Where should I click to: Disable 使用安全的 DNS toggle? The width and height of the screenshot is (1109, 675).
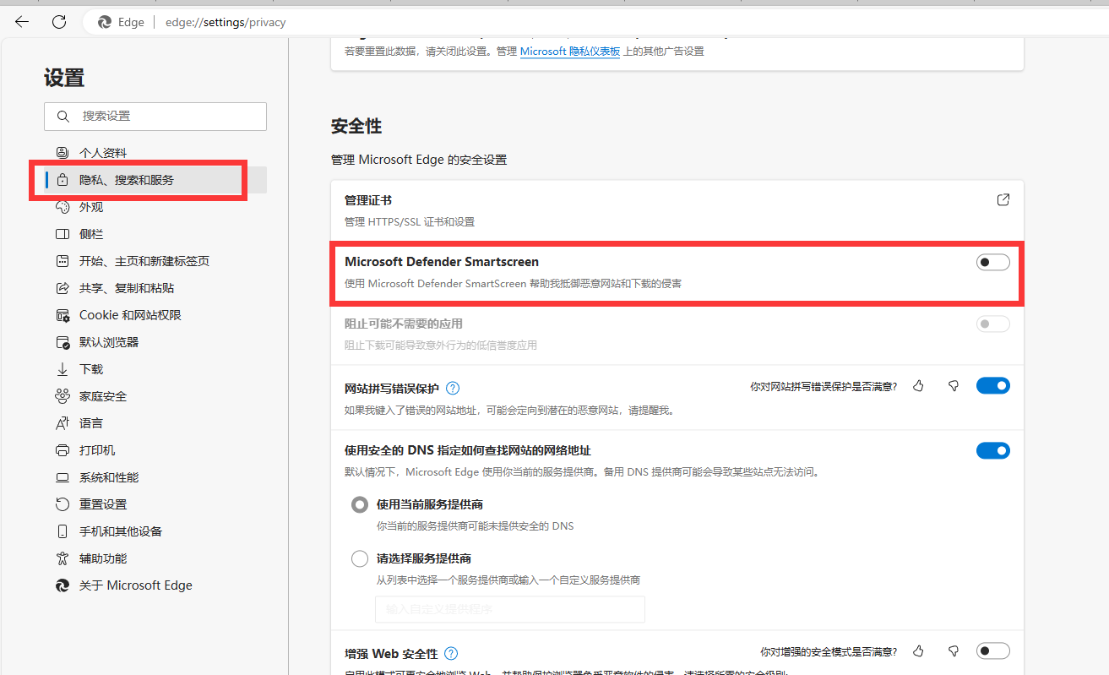[x=993, y=451]
